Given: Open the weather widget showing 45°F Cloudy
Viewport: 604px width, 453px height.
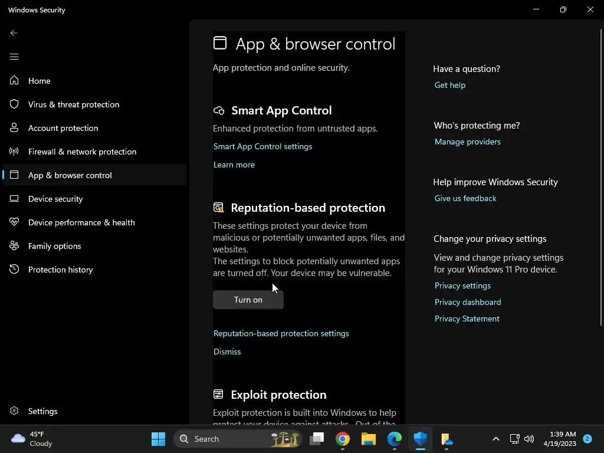Looking at the screenshot, I should [x=32, y=439].
